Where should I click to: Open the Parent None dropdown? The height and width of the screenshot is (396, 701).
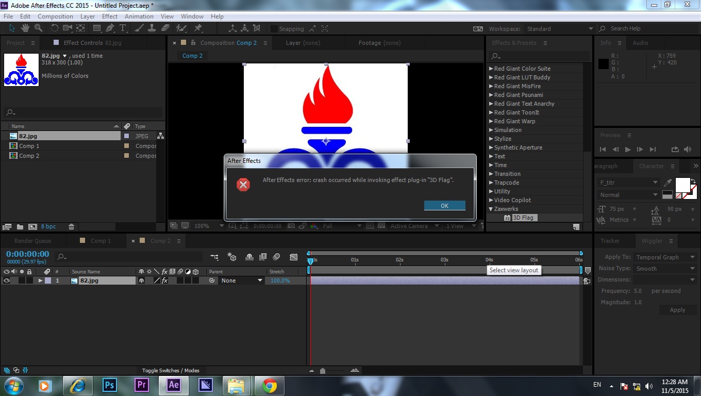coord(241,280)
